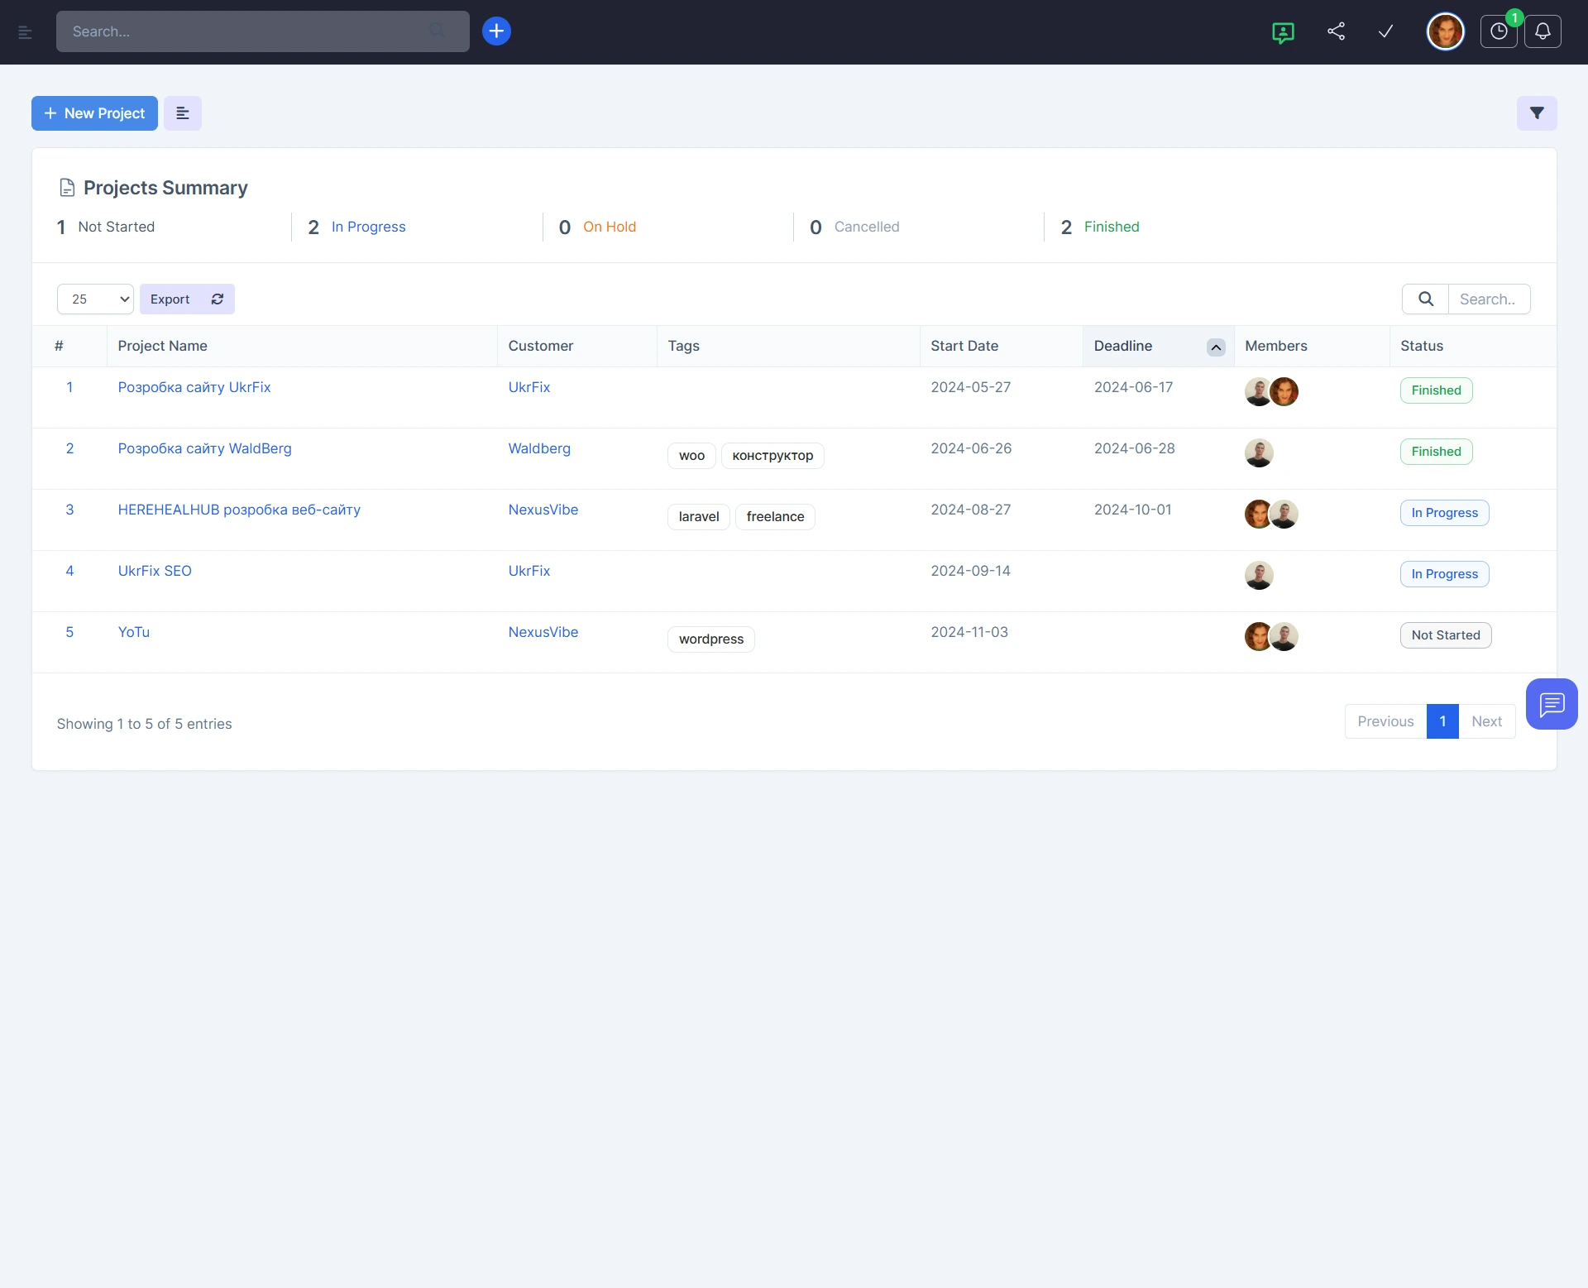Open the HEREHEALHUB project link

239,510
